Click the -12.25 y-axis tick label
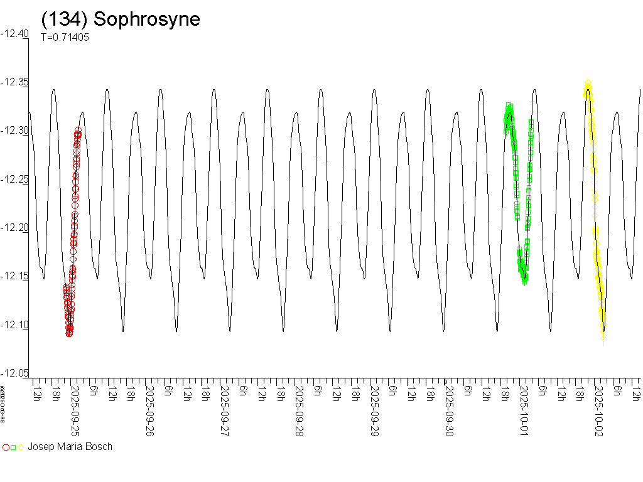The height and width of the screenshot is (482, 643). [x=14, y=179]
